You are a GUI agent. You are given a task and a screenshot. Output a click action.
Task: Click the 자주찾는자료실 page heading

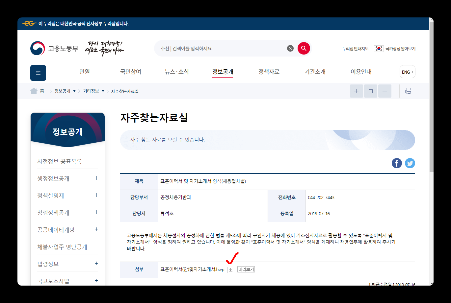pyautogui.click(x=154, y=118)
